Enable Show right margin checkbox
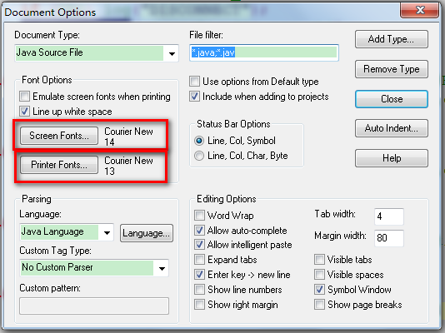The image size is (445, 333). 199,305
